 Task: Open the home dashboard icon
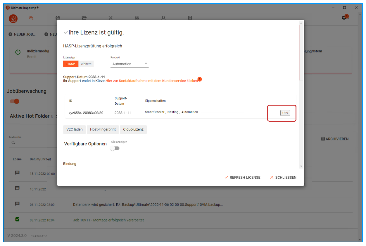coord(13,18)
